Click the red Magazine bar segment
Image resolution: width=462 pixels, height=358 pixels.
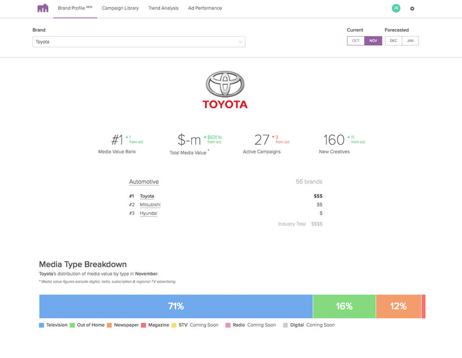(x=424, y=306)
